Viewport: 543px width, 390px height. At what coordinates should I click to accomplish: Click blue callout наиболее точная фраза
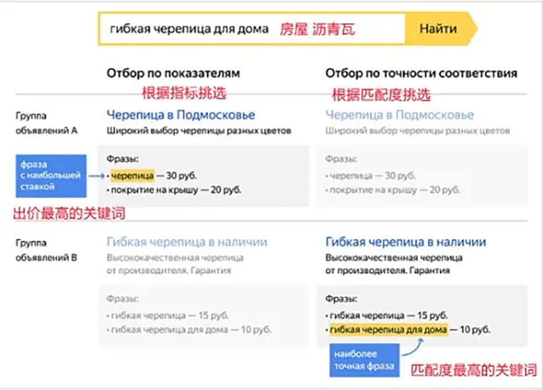tap(364, 360)
